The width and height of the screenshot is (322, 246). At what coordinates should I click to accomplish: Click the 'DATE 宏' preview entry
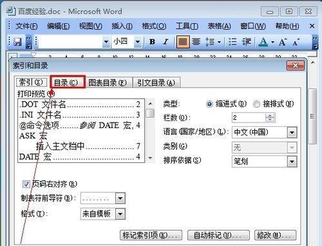pos(80,156)
